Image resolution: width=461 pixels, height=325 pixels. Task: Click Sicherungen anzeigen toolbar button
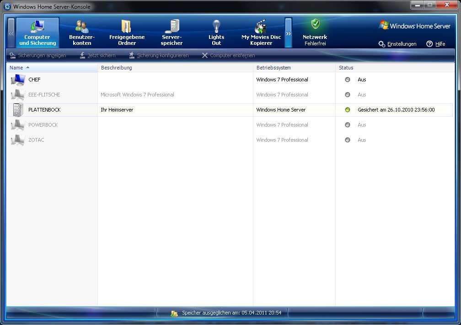coord(38,55)
